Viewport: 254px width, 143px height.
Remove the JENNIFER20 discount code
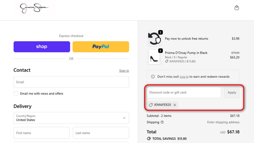click(x=175, y=105)
